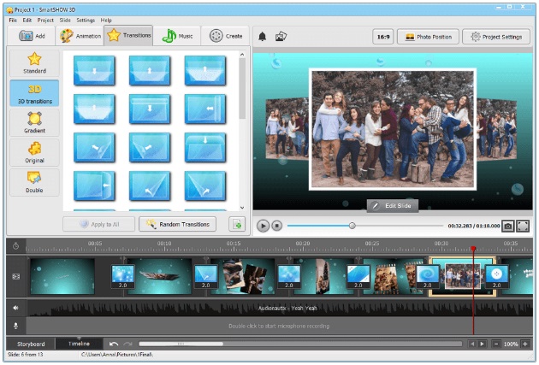Click the photos icon beside the bell
Viewport: 539px width, 365px height.
[281, 36]
